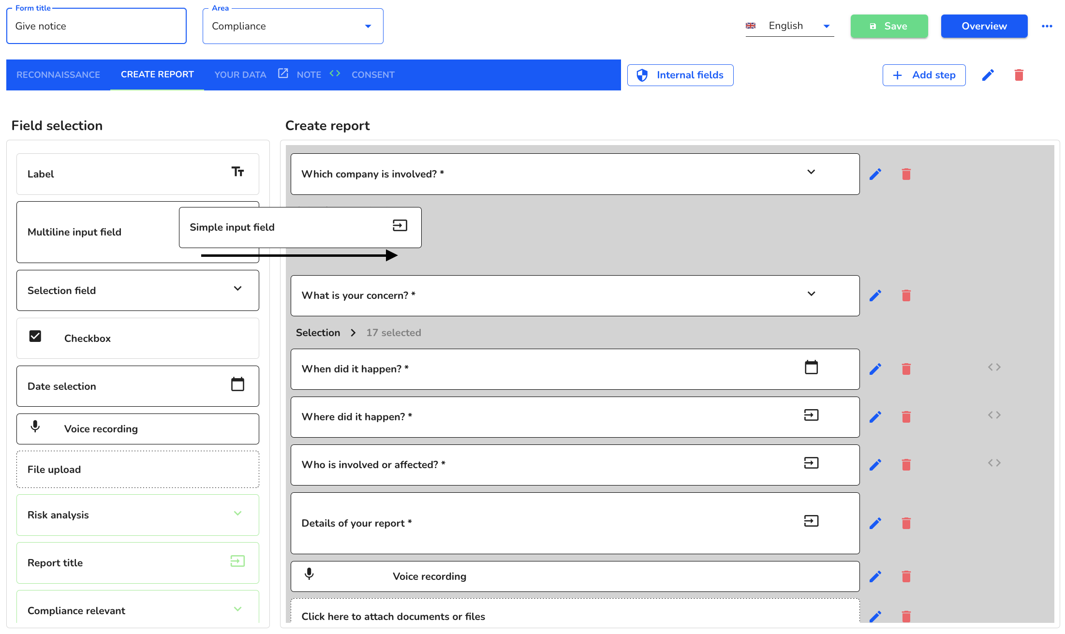Viewport: 1065px width, 634px height.
Task: Click the 'Create report' heading
Action: coord(327,126)
